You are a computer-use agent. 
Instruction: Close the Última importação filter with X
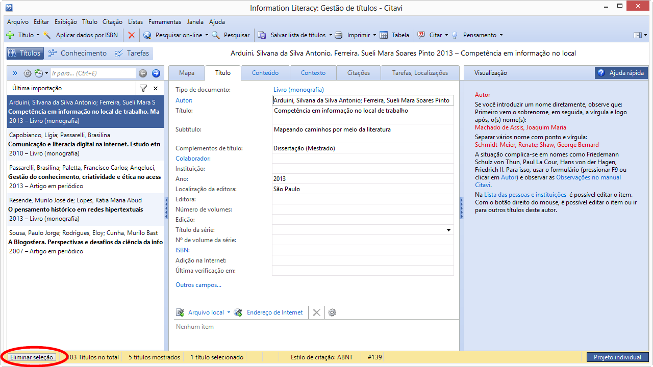tap(156, 88)
